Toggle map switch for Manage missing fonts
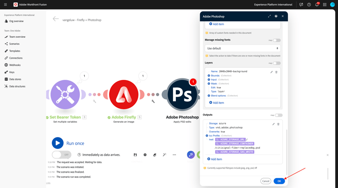 click(277, 40)
